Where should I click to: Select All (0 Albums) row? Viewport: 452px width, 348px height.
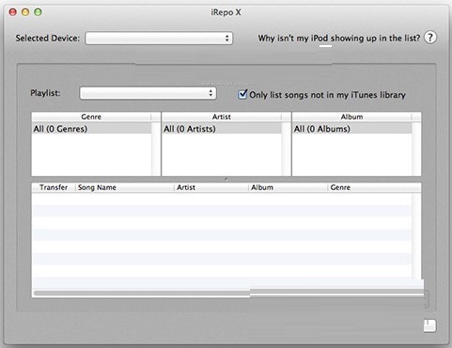tap(351, 129)
